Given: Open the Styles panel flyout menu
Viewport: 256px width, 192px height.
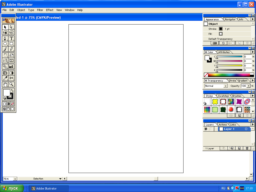Looking at the screenshot, I should click(253, 96).
